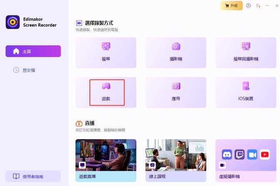Click the YouTube icon in the virtual camera card
Viewport: 280px width, 186px height.
tap(265, 155)
